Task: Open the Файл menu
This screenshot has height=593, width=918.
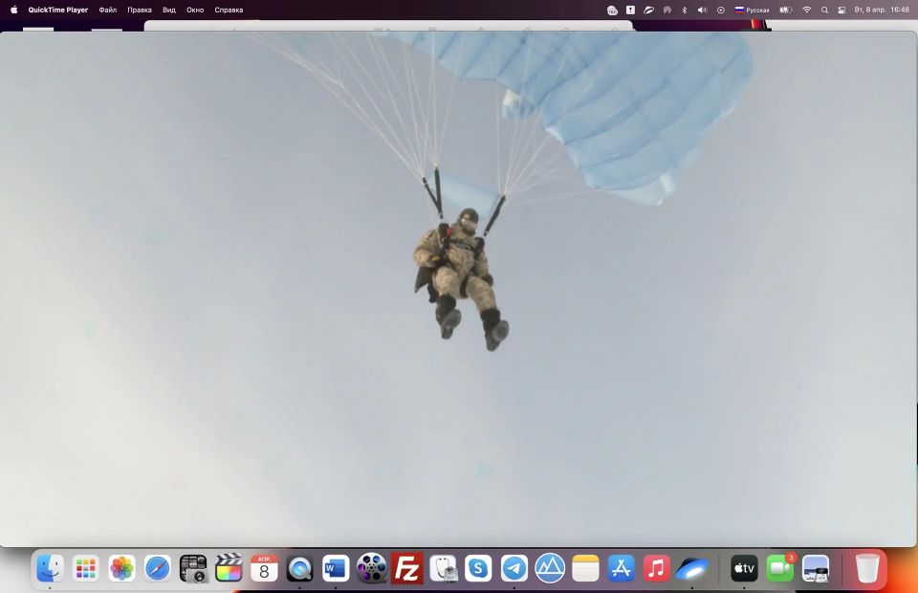Action: tap(108, 10)
